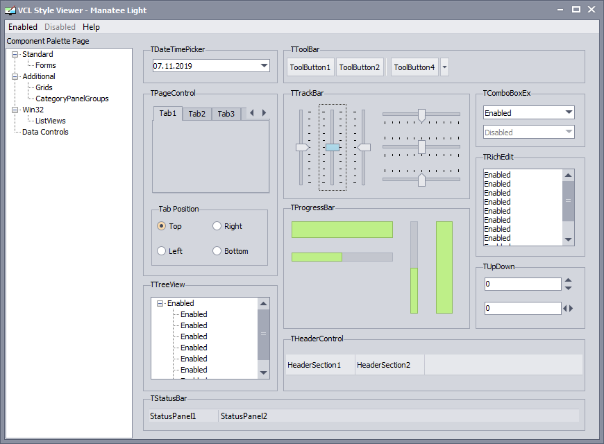Screen dimensions: 604x444
Task: Click the TUpDown left-pointing arrow
Action: coord(565,308)
